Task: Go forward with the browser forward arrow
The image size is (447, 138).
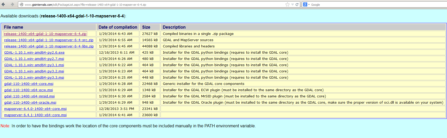Action: point(12,4)
